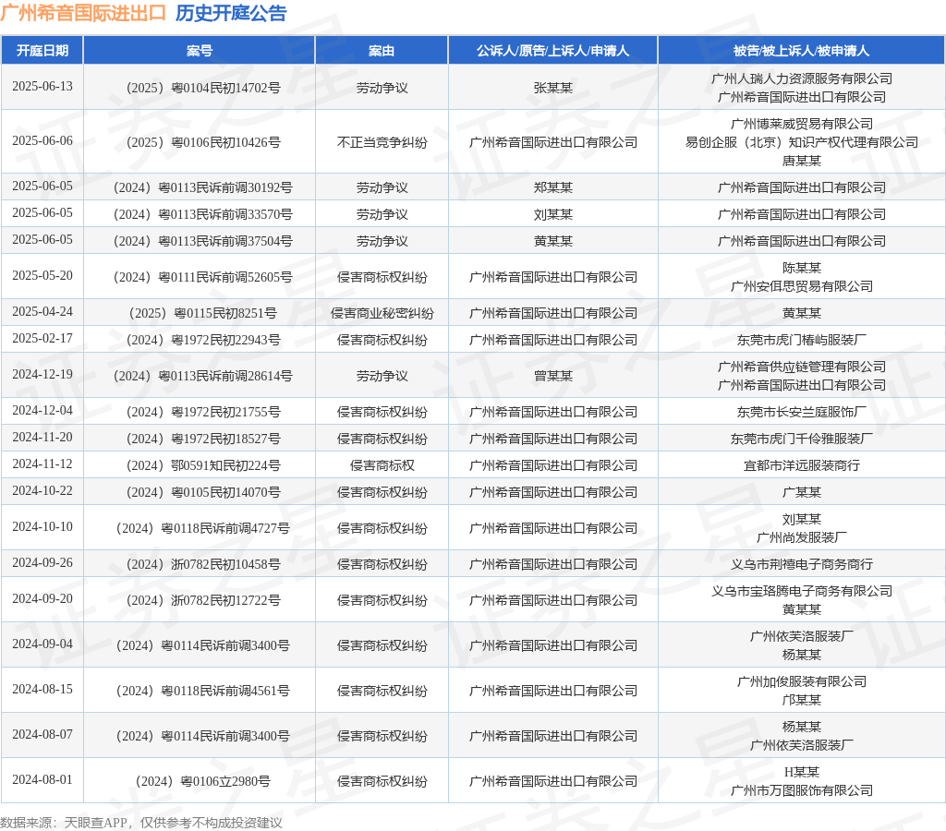Click defendant 邝某某
This screenshot has height=831, width=946.
tap(802, 700)
